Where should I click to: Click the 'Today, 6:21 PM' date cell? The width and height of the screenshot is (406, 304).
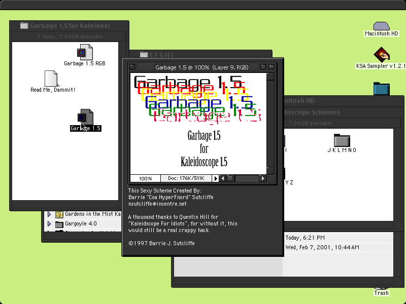305,238
